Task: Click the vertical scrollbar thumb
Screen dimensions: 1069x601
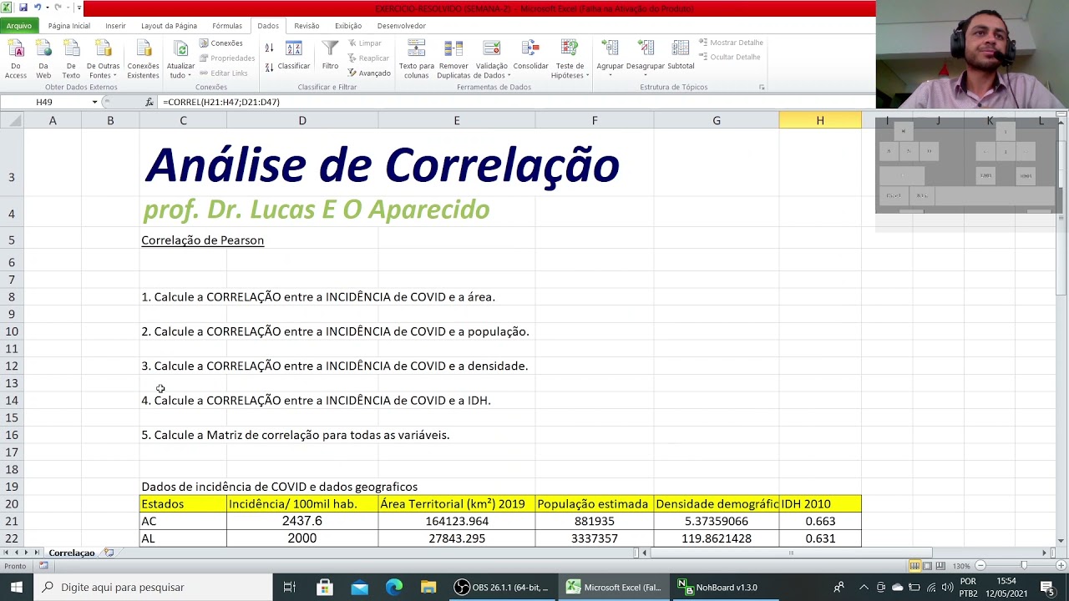Action: pos(1062,218)
